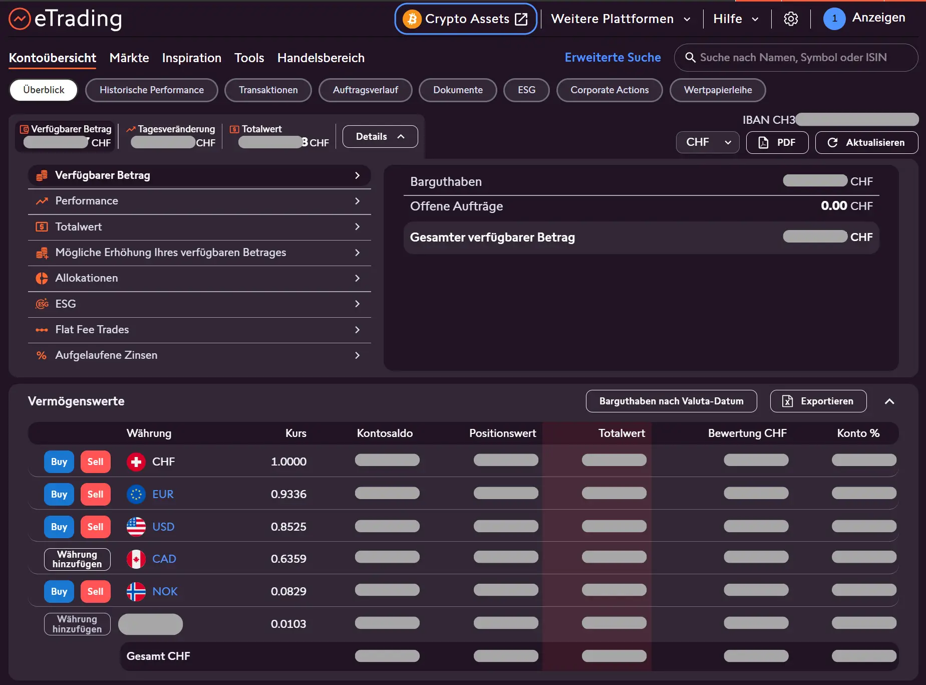Click the percent icon for Aufgelaufene Zinsen
Image resolution: width=926 pixels, height=685 pixels.
tap(42, 355)
